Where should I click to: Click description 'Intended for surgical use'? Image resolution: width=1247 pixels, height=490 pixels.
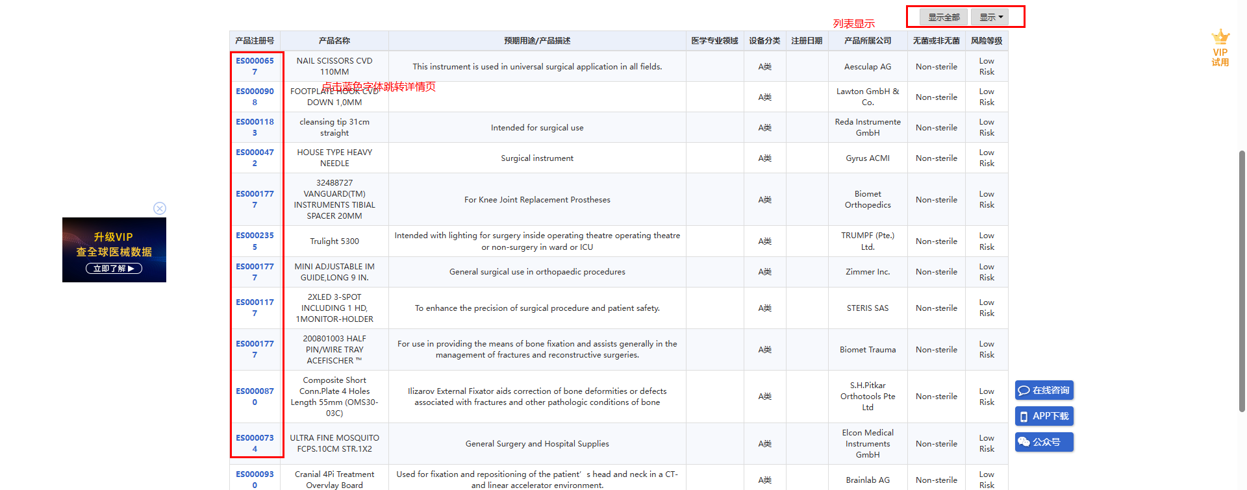click(537, 127)
